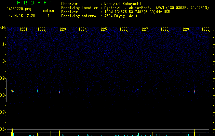Click the 'meteor' count label
Viewport: 215px width, 136px height.
pos(49,11)
